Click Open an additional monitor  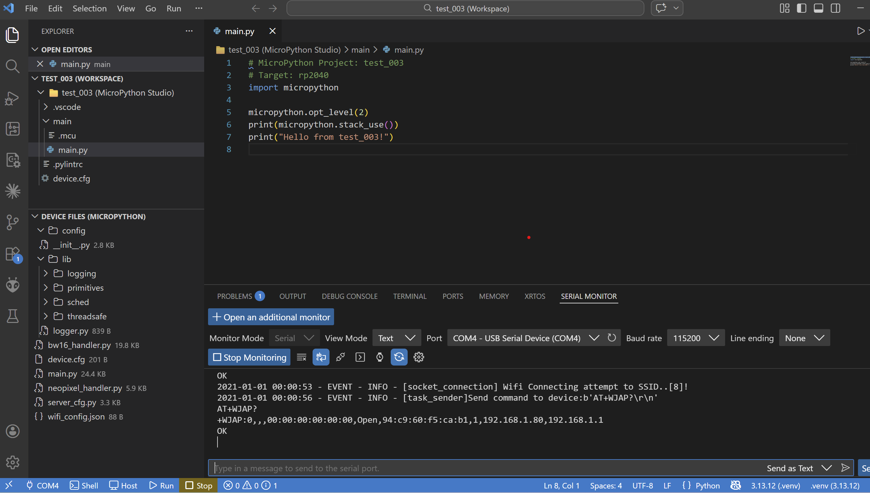271,317
